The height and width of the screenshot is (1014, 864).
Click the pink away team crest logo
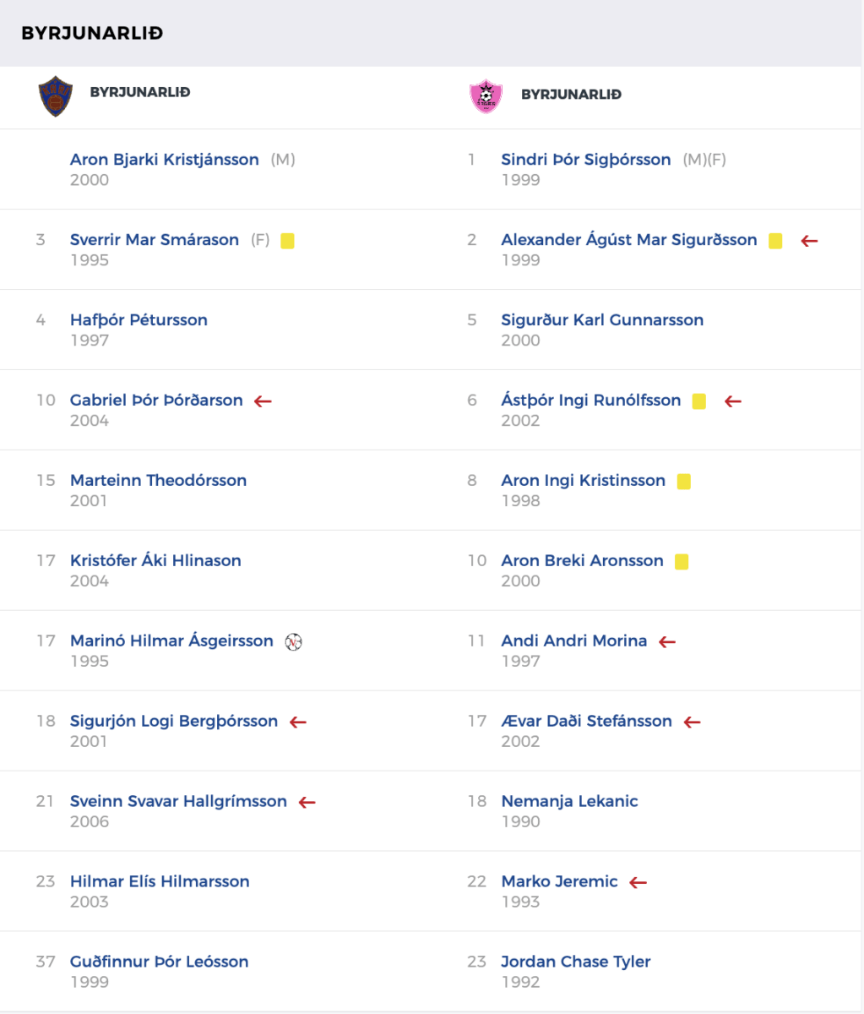(486, 95)
